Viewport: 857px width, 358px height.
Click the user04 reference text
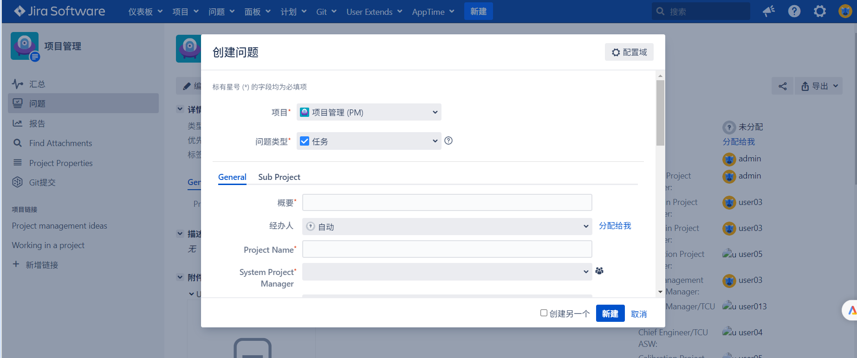click(x=750, y=332)
